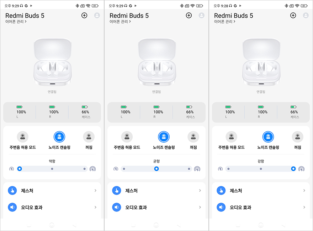Expand the 오디오 효과 chevron on the 약함 screen

click(x=95, y=207)
